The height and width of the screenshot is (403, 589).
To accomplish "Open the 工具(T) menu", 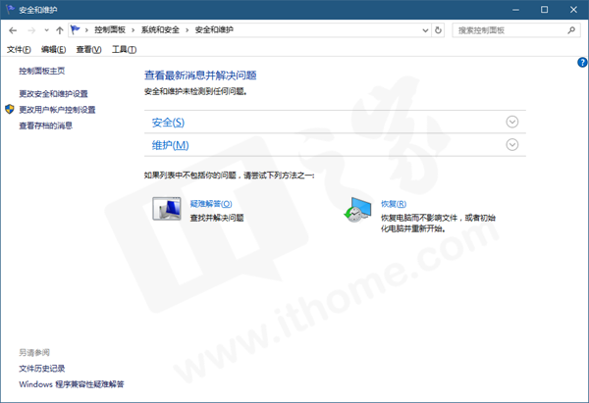I will pos(124,49).
